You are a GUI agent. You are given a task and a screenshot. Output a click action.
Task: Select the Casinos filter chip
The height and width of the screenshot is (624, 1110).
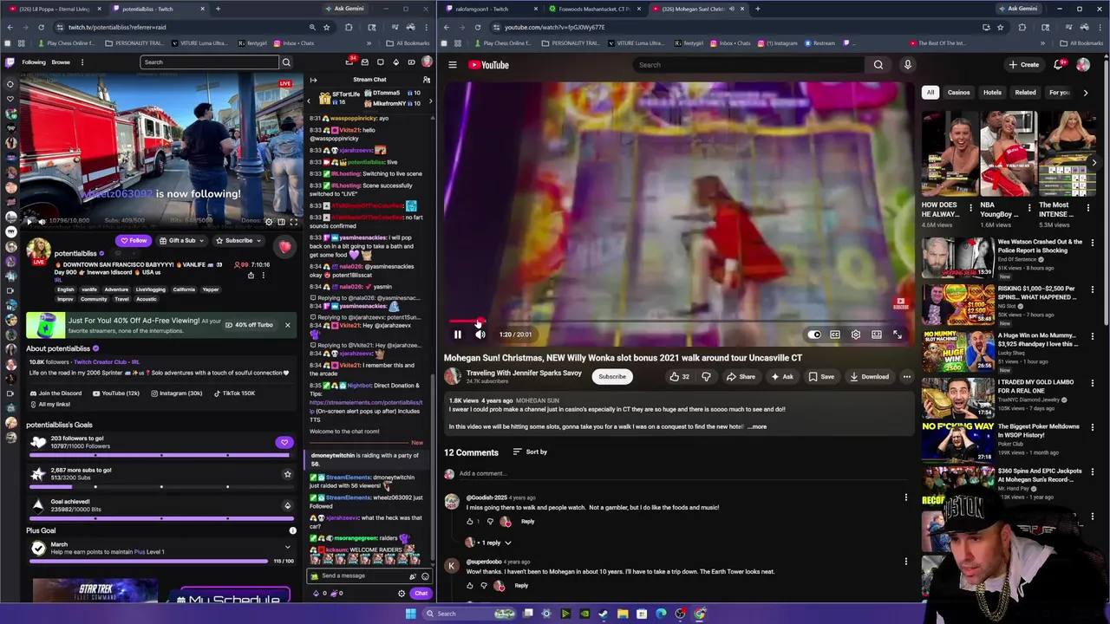(x=958, y=93)
